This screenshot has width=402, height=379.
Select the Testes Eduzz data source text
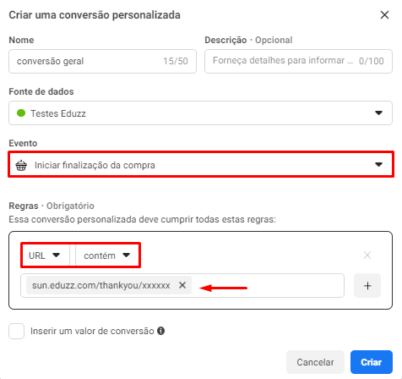tap(58, 113)
